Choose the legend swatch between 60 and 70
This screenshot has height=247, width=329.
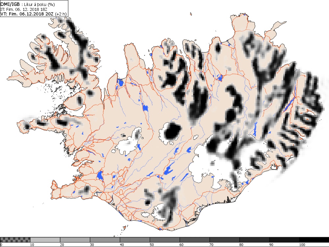coord(194,240)
